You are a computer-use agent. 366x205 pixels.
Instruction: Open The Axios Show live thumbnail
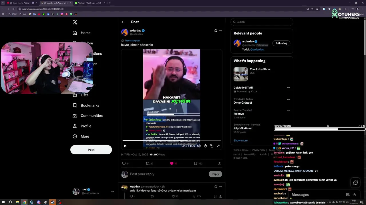(x=241, y=74)
